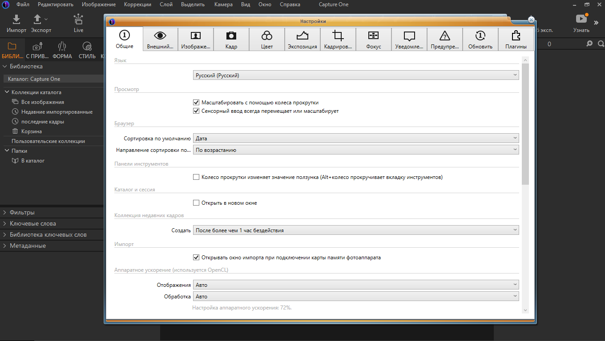Expand the Фильтры panel
605x341 pixels.
(5, 213)
